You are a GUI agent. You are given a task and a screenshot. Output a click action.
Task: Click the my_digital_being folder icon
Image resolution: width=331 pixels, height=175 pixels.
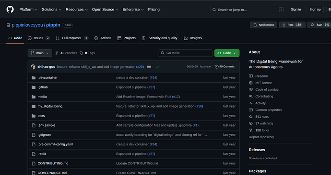coord(34,107)
